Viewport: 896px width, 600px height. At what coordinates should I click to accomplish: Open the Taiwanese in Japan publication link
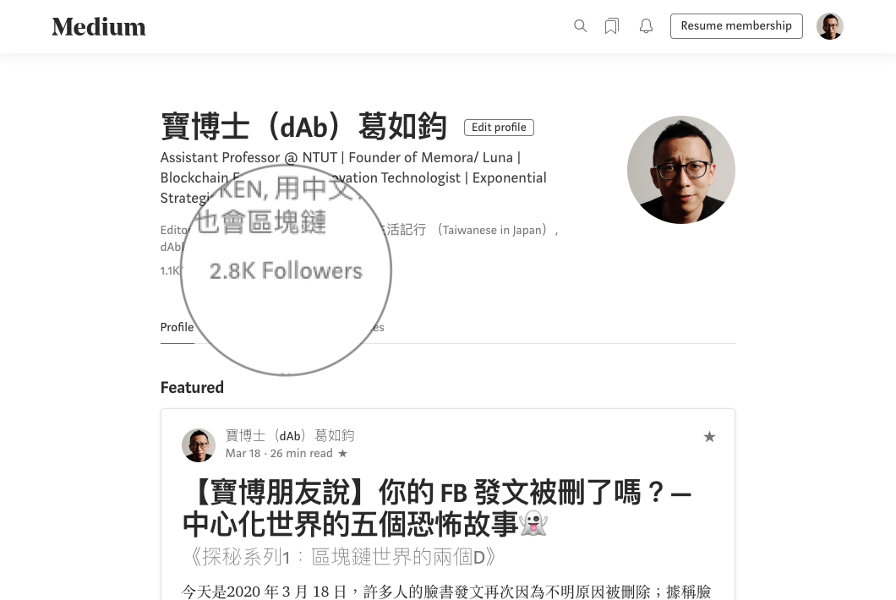coord(467,230)
